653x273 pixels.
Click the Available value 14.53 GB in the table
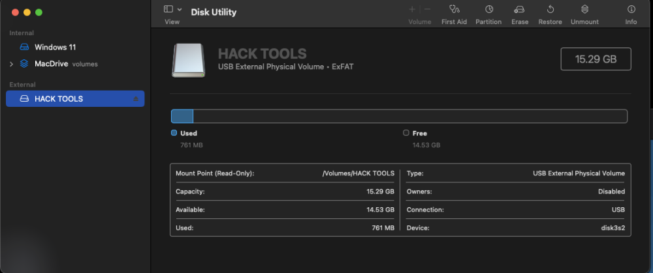click(380, 210)
